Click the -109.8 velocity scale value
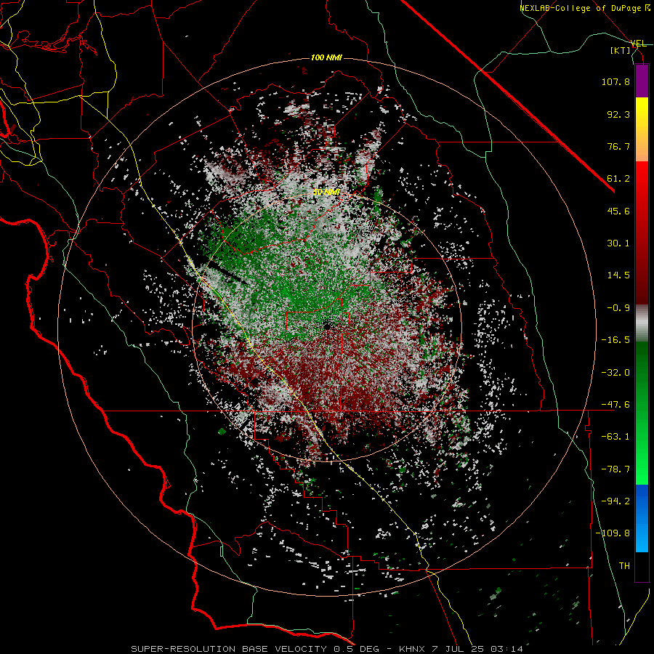 (x=613, y=533)
